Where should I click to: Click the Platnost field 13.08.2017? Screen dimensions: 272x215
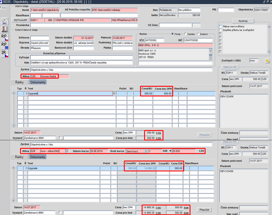122,38
